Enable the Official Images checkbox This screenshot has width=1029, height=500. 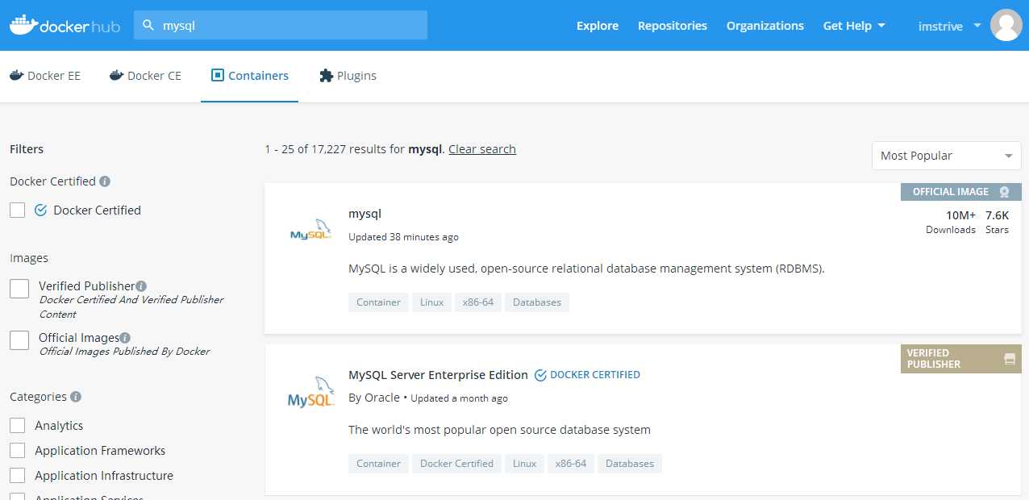[x=19, y=340]
